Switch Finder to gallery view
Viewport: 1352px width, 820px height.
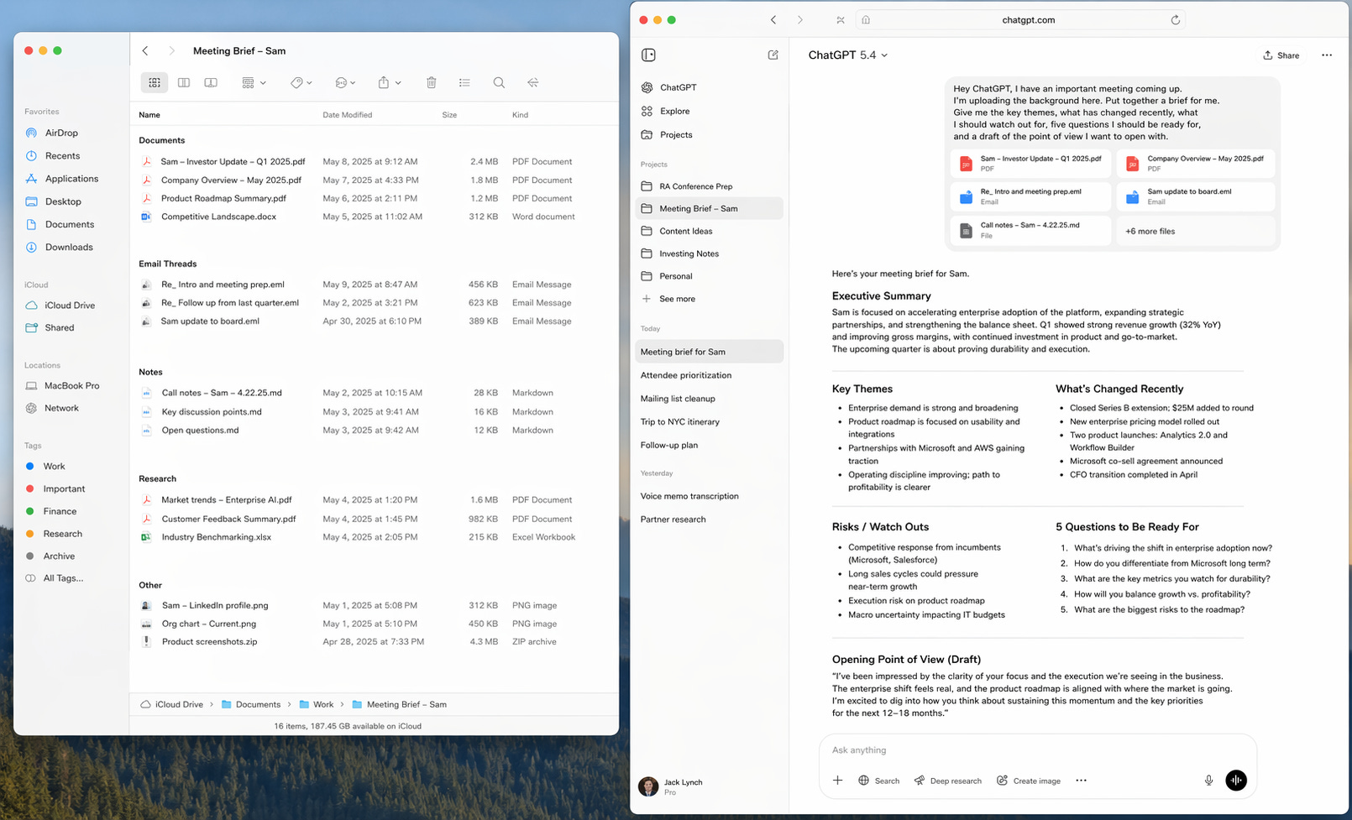click(211, 82)
